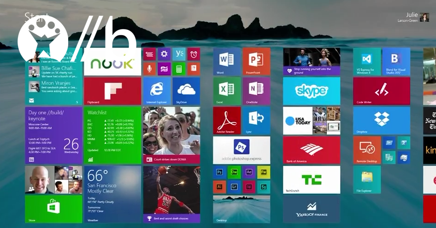
Task: Open Internet Explorer tile
Action: 157,91
